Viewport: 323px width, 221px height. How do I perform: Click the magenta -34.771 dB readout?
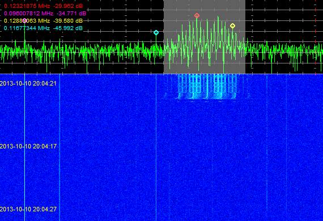click(x=70, y=14)
